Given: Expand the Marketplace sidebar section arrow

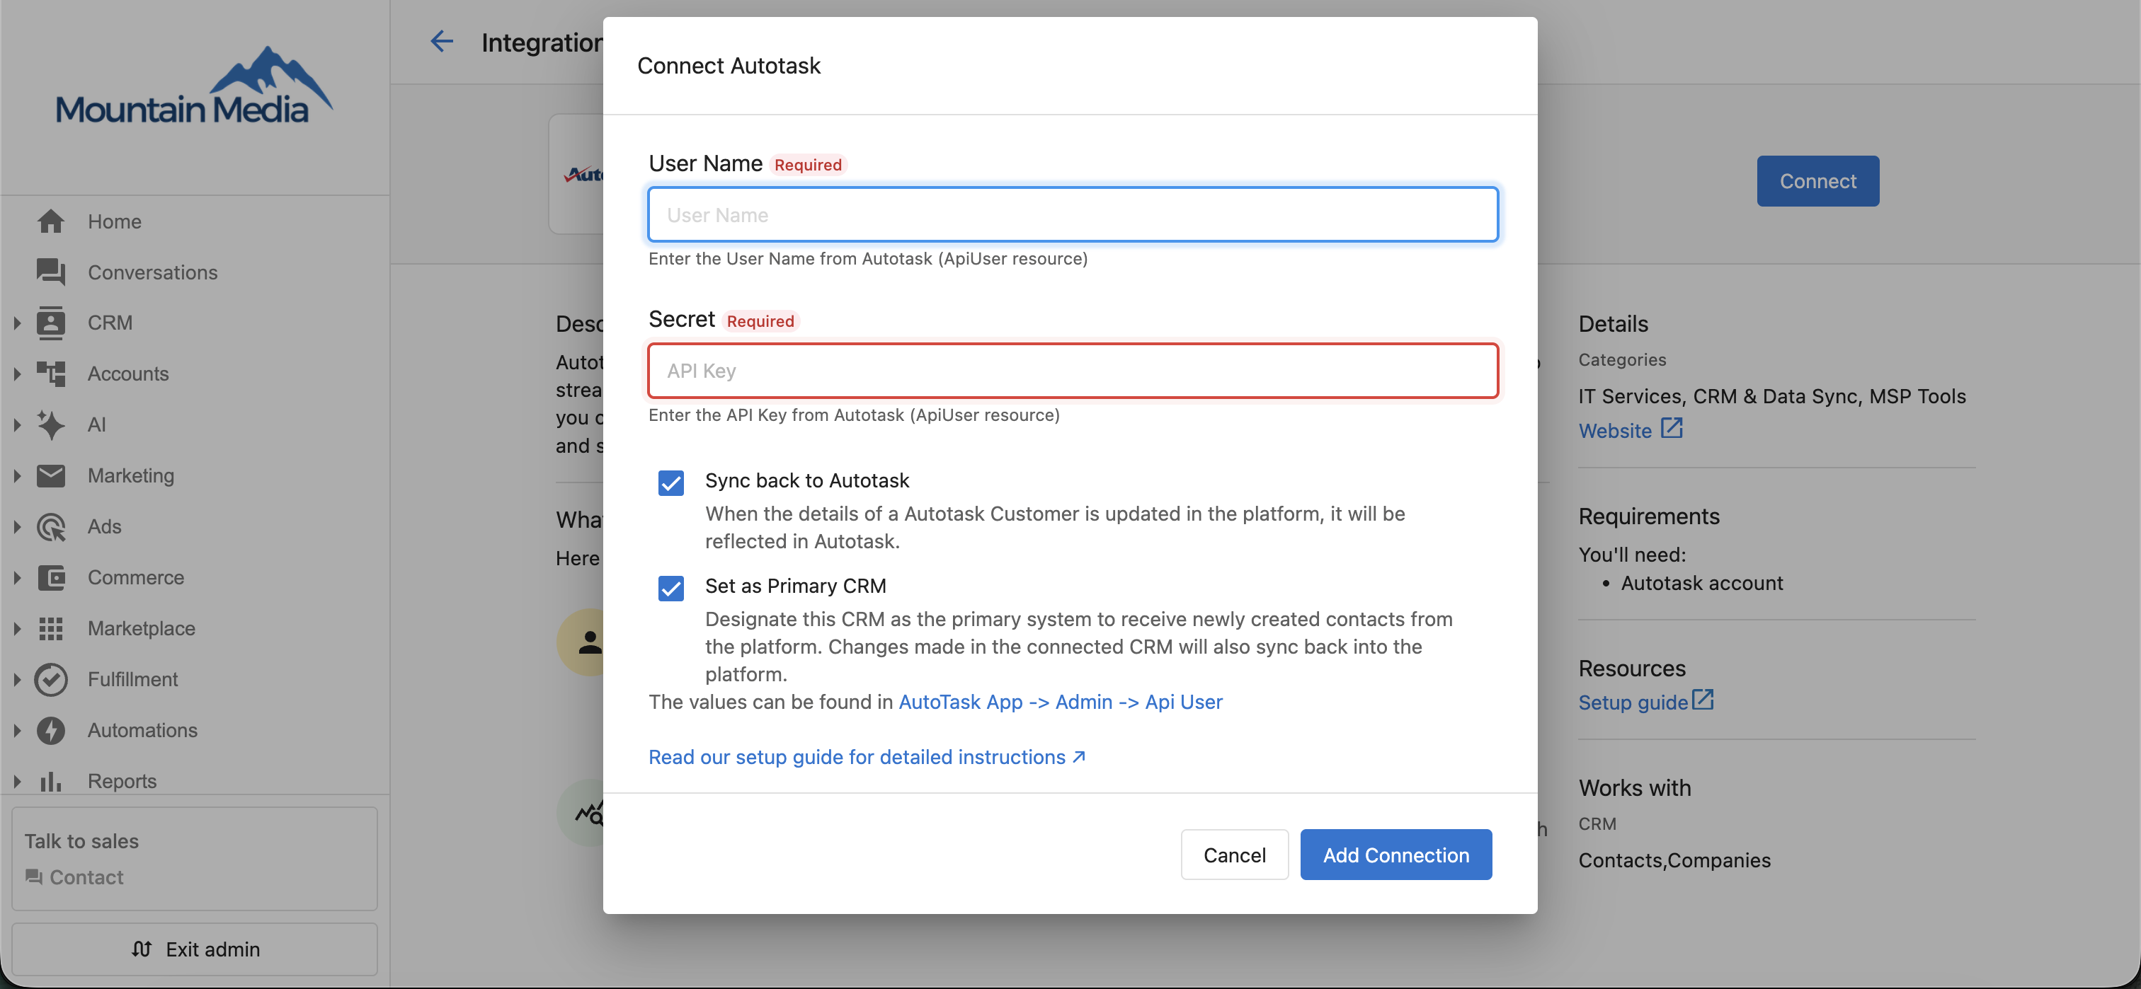Looking at the screenshot, I should (16, 629).
